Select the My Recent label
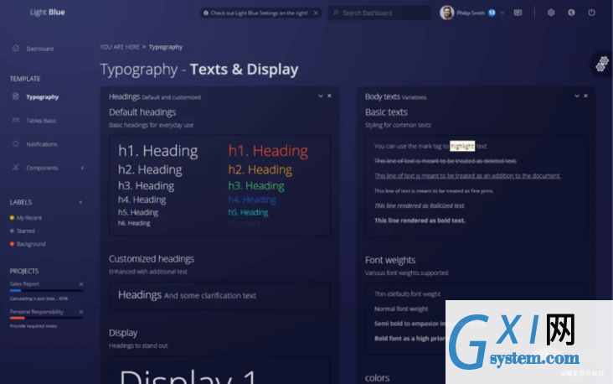The image size is (613, 384). pyautogui.click(x=29, y=218)
